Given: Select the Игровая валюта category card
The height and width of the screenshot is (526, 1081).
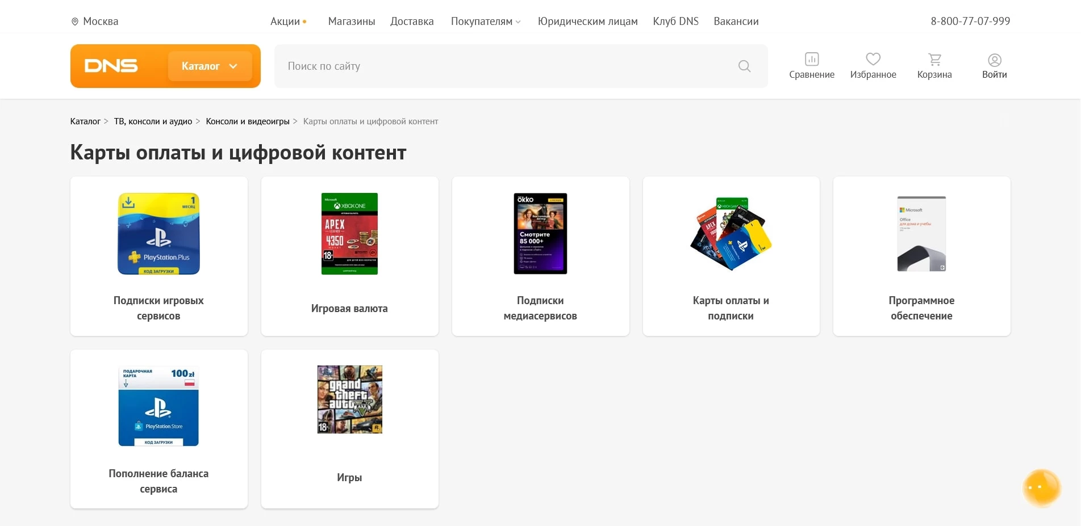Looking at the screenshot, I should point(349,256).
